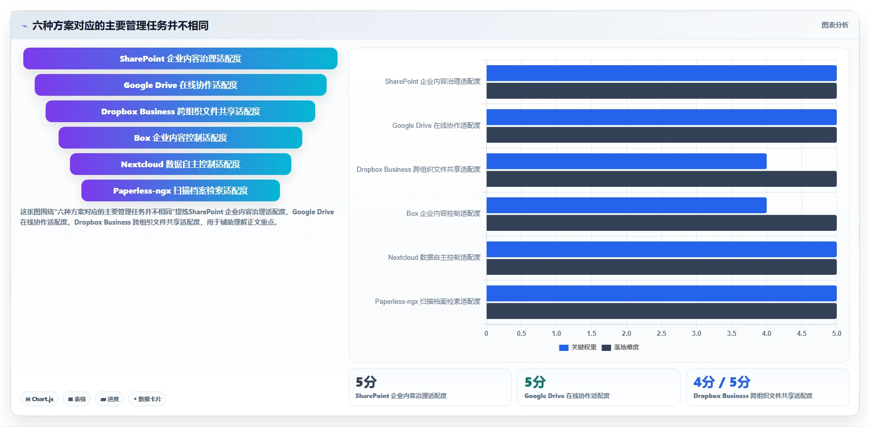Click the chart axis label Paperless-ngx 扫描档案检索适配度
The image size is (870, 427).
coord(428,301)
